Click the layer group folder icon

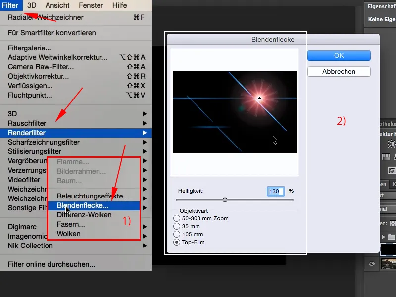point(392,237)
